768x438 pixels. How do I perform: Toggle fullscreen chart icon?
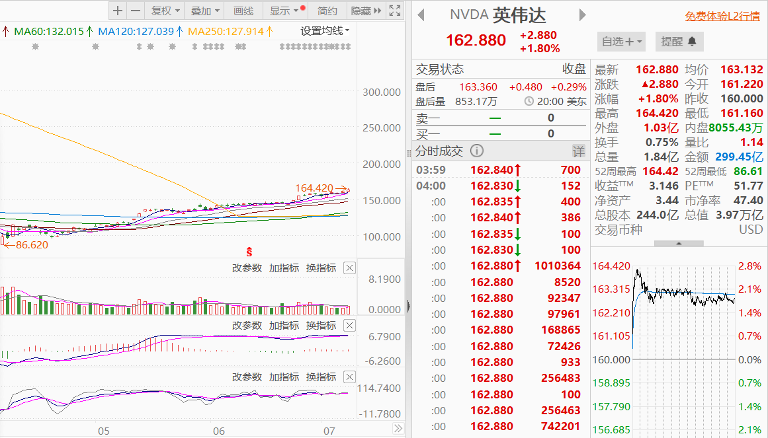pos(395,11)
